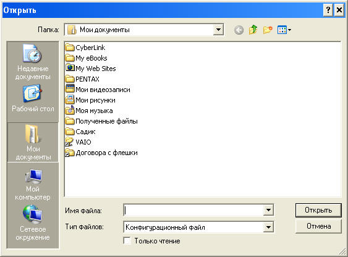Create a new folder
Image resolution: width=348 pixels, height=257 pixels.
point(268,30)
